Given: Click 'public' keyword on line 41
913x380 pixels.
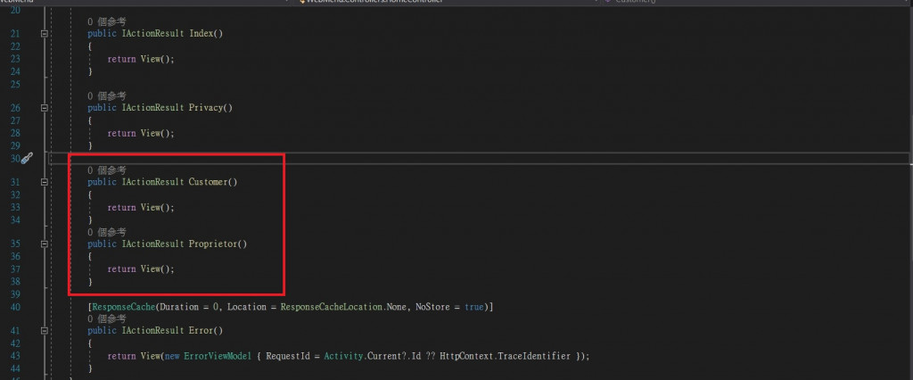Looking at the screenshot, I should point(102,330).
